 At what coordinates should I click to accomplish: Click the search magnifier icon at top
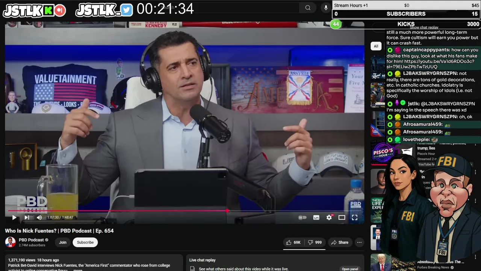[308, 8]
